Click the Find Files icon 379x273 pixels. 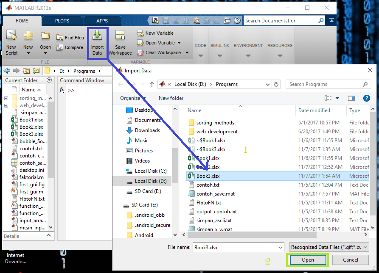(x=60, y=38)
